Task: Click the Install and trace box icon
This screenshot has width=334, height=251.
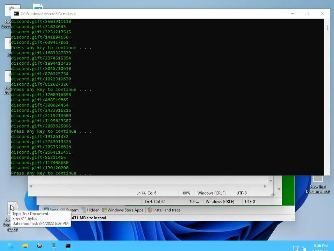Action: pos(150,210)
